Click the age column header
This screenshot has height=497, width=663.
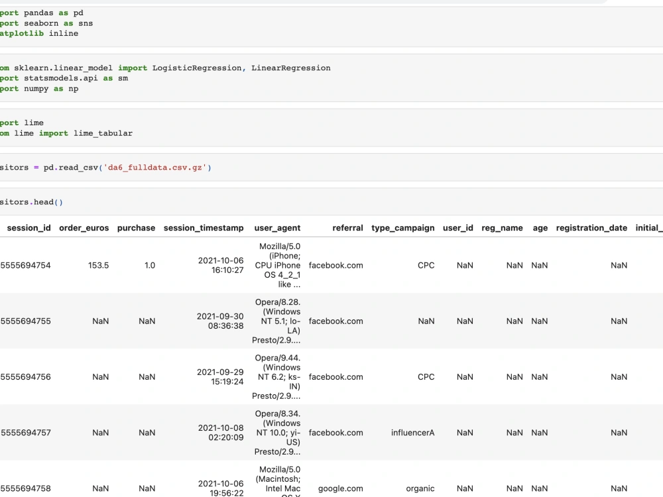(x=539, y=227)
